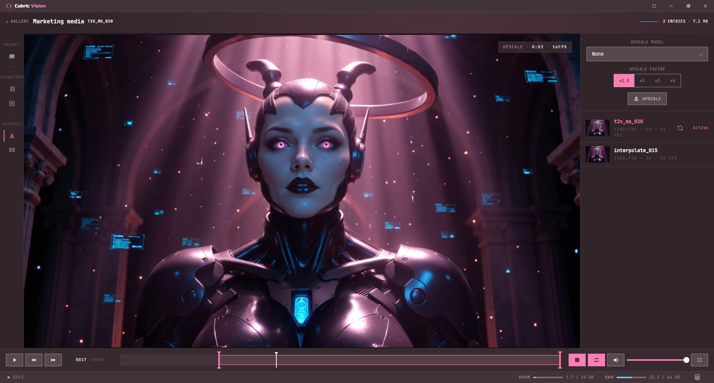Click the Cubric Vision app logo

pos(9,6)
